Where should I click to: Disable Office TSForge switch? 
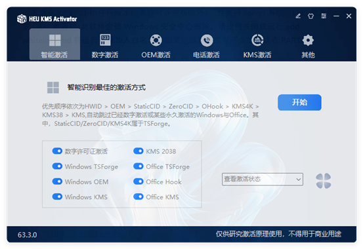pyautogui.click(x=139, y=166)
